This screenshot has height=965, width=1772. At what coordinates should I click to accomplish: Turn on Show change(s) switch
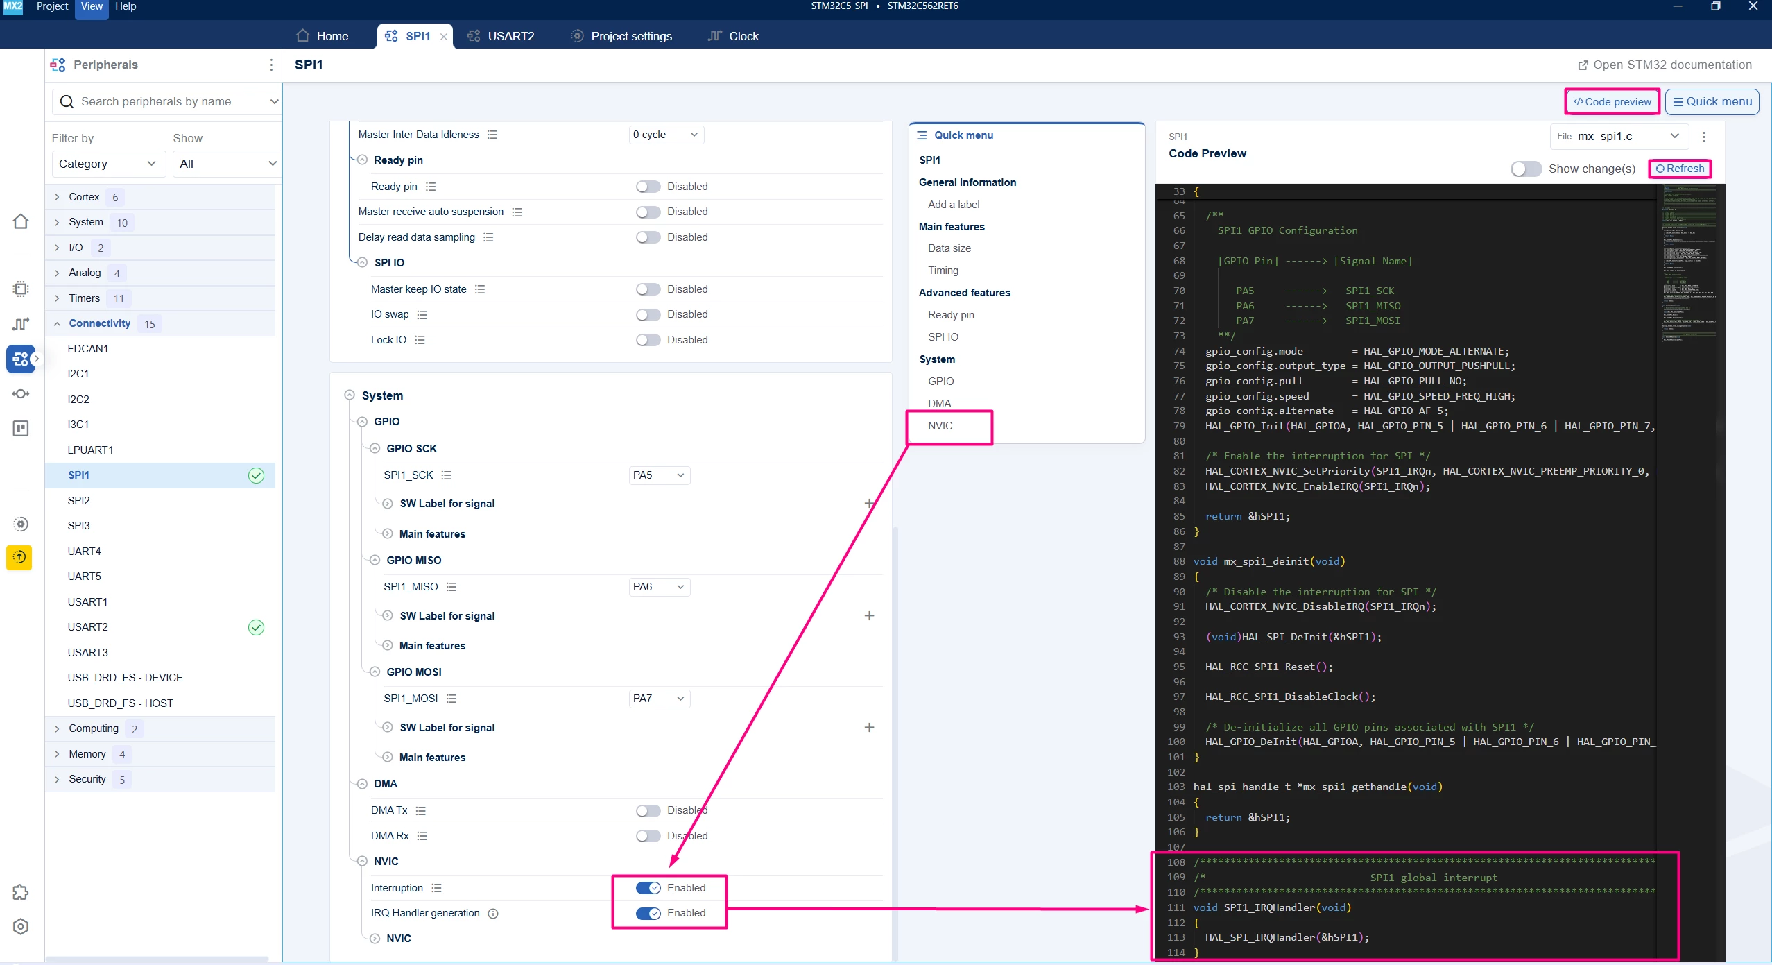pyautogui.click(x=1526, y=169)
